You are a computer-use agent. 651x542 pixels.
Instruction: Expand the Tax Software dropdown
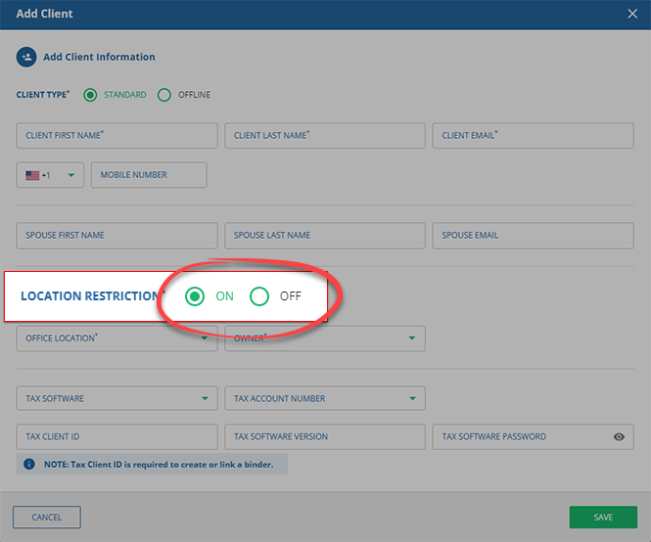205,399
